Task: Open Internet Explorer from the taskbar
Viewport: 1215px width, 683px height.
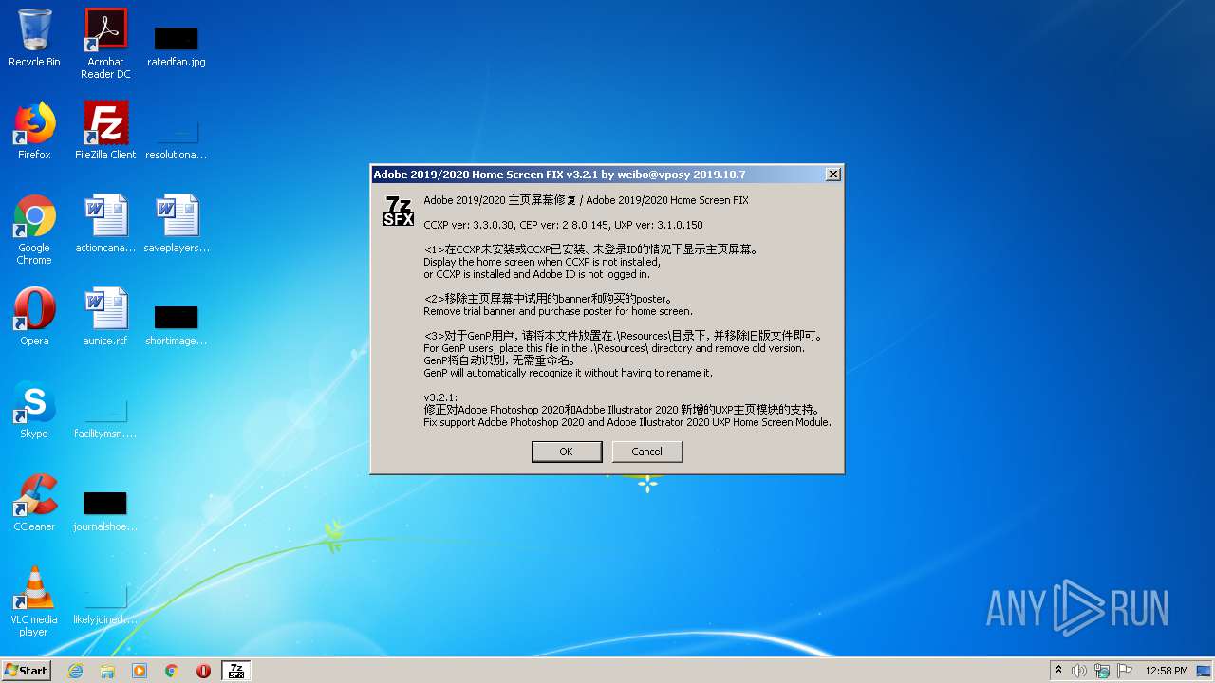Action: click(75, 671)
